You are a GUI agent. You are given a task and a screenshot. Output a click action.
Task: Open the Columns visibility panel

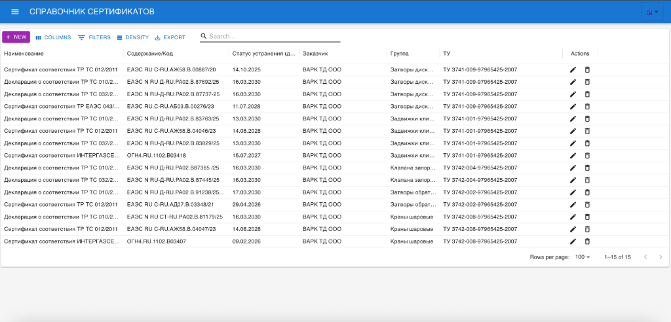(53, 37)
